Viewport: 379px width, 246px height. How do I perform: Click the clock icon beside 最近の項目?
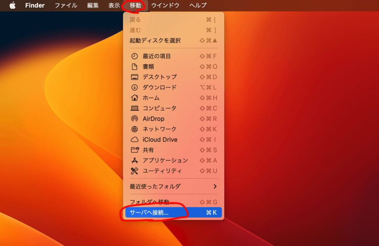(x=135, y=56)
